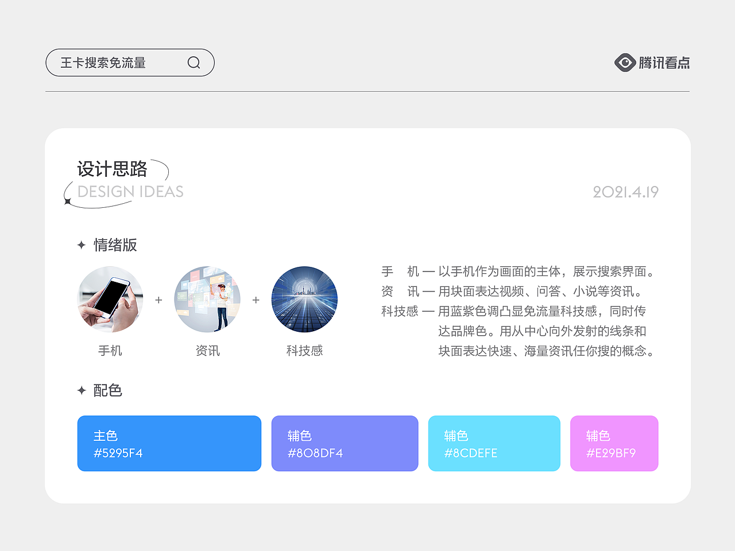Open the 手机 mood board image
Screen dimensions: 735x551
111,300
